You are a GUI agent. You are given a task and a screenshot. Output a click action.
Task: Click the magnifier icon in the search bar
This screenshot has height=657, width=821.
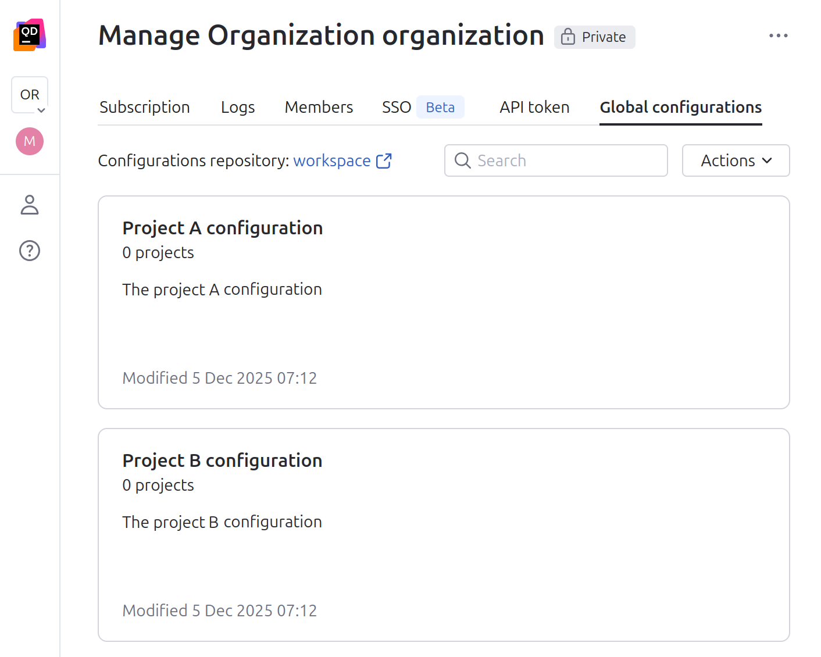(463, 160)
